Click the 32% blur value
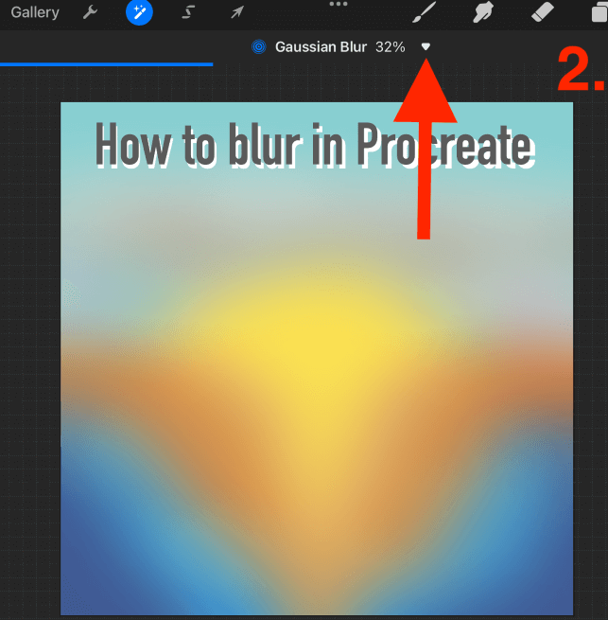Image resolution: width=608 pixels, height=620 pixels. coord(390,47)
